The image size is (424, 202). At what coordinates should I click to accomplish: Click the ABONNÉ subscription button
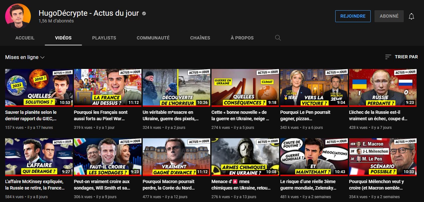tap(389, 16)
